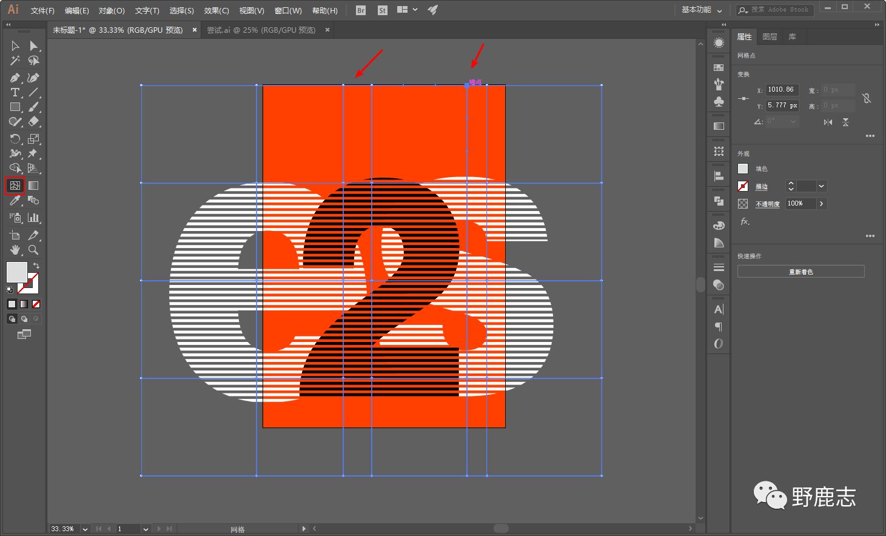
Task: Switch to the 图层 panel tab
Action: tap(770, 37)
